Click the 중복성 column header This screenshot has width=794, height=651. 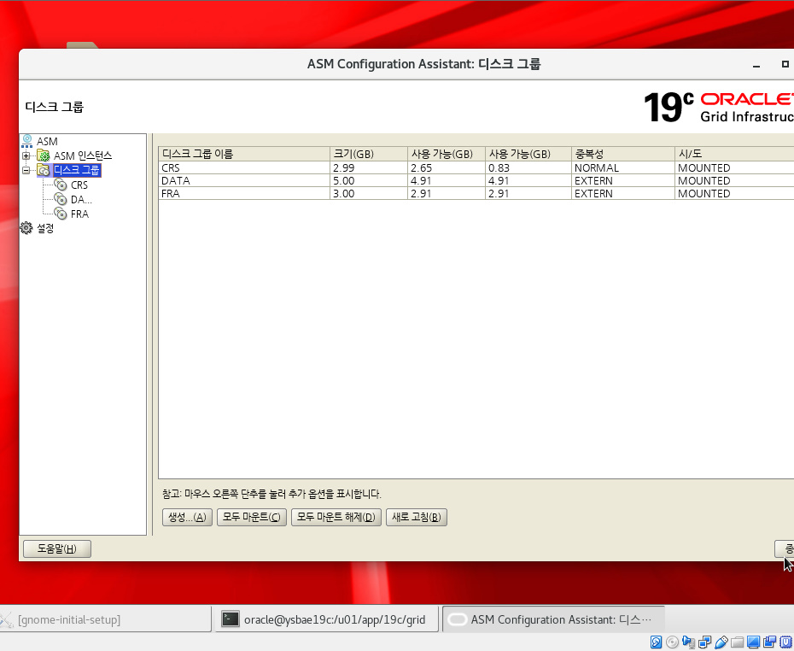point(623,154)
